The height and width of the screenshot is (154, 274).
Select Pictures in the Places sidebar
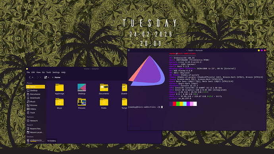pyautogui.click(x=35, y=105)
